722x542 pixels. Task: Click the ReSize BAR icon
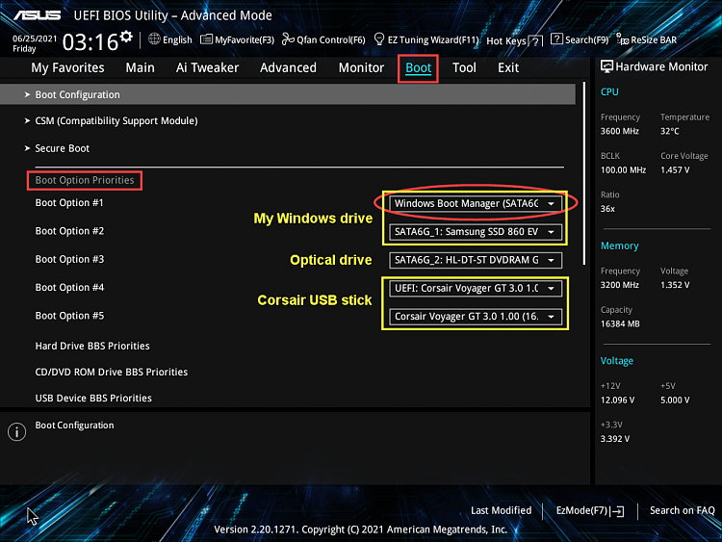click(x=623, y=39)
